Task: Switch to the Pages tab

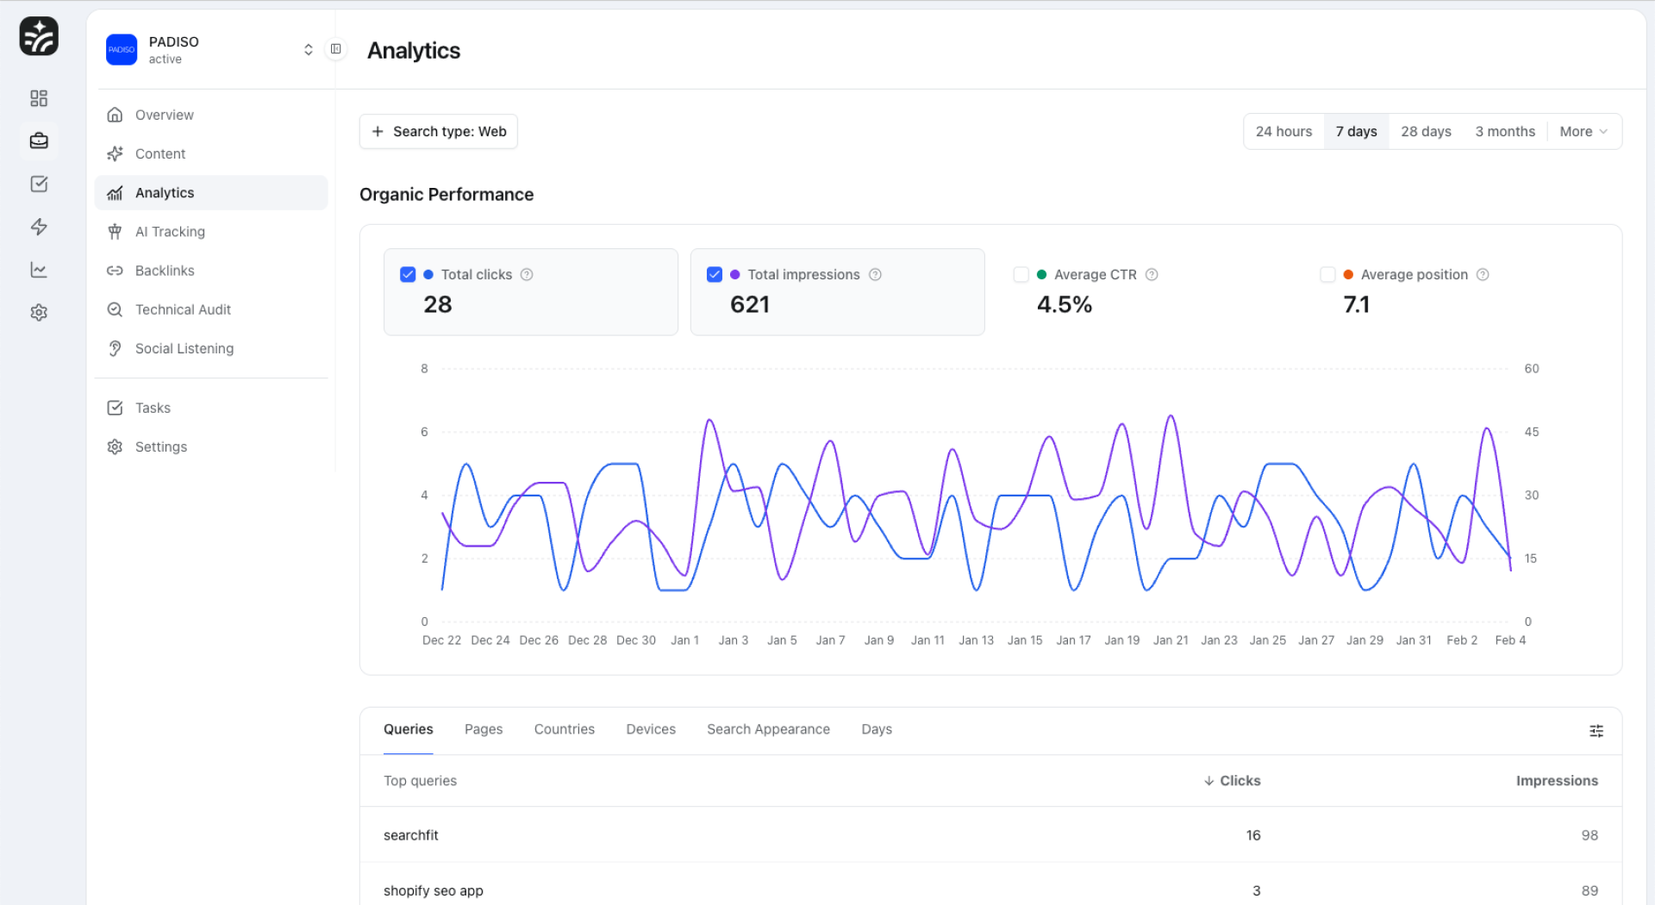Action: pos(483,729)
